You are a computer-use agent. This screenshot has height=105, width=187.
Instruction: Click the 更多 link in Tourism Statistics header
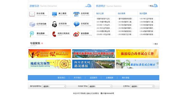coord(151,6)
